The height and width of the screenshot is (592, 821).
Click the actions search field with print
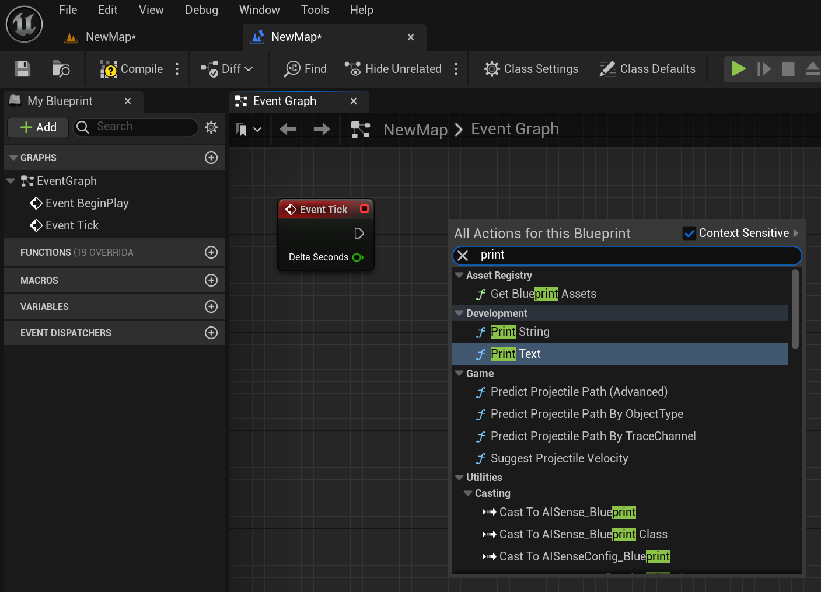627,255
